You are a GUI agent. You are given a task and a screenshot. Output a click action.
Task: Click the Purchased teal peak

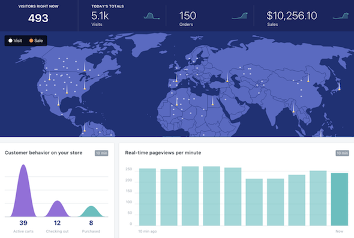coord(91,212)
